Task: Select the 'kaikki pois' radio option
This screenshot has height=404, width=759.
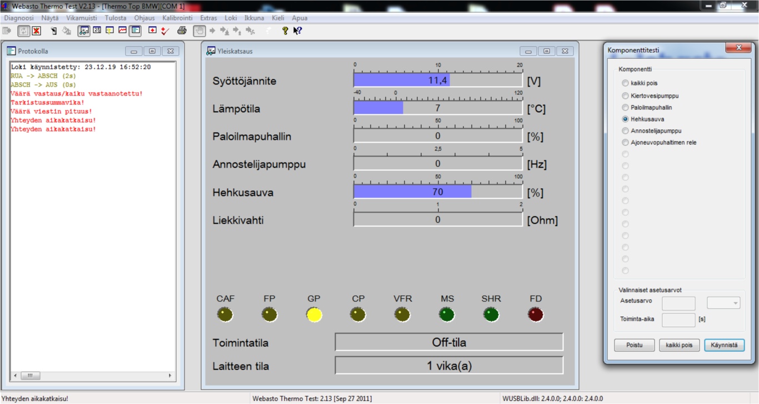Action: [626, 83]
